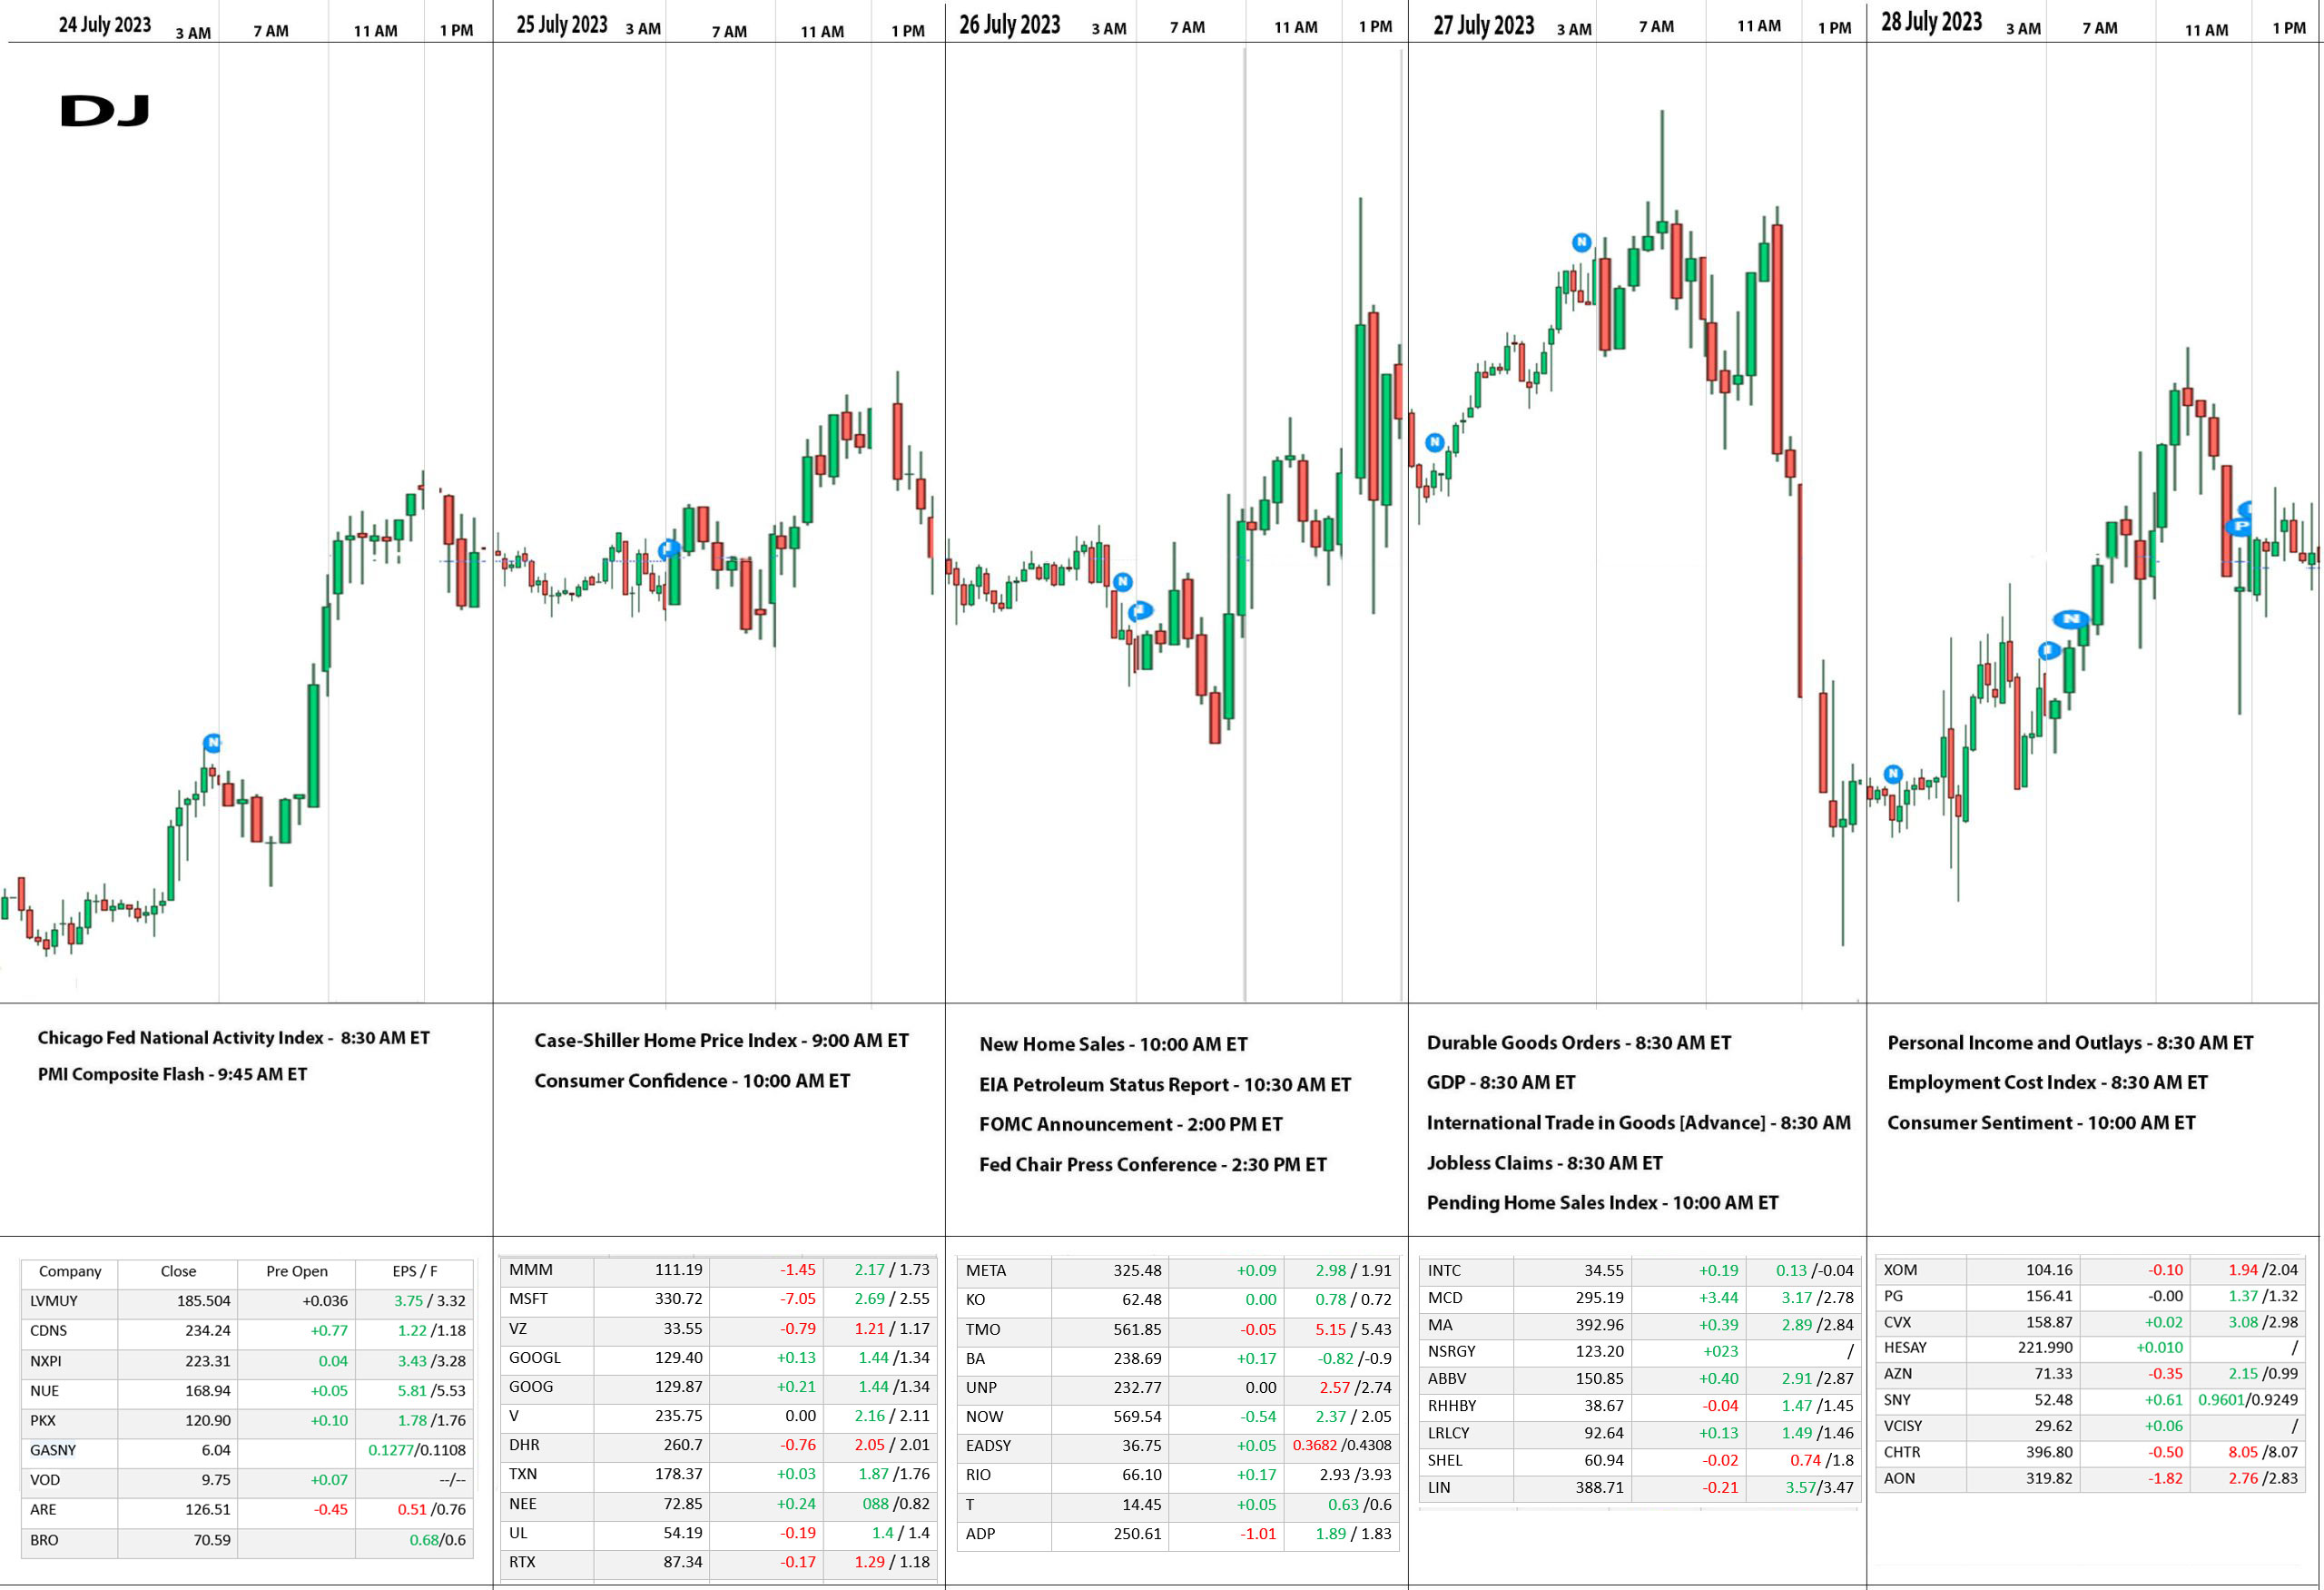The height and width of the screenshot is (1590, 2324).
Task: Click Pending Home Sales Index event
Action: (1602, 1203)
